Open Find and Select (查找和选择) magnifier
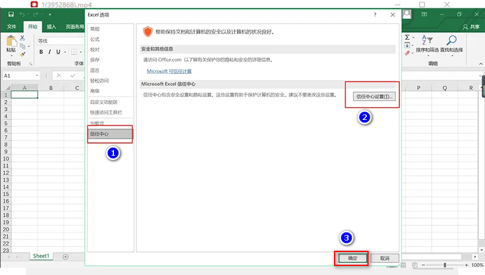485x275 pixels. (451, 44)
